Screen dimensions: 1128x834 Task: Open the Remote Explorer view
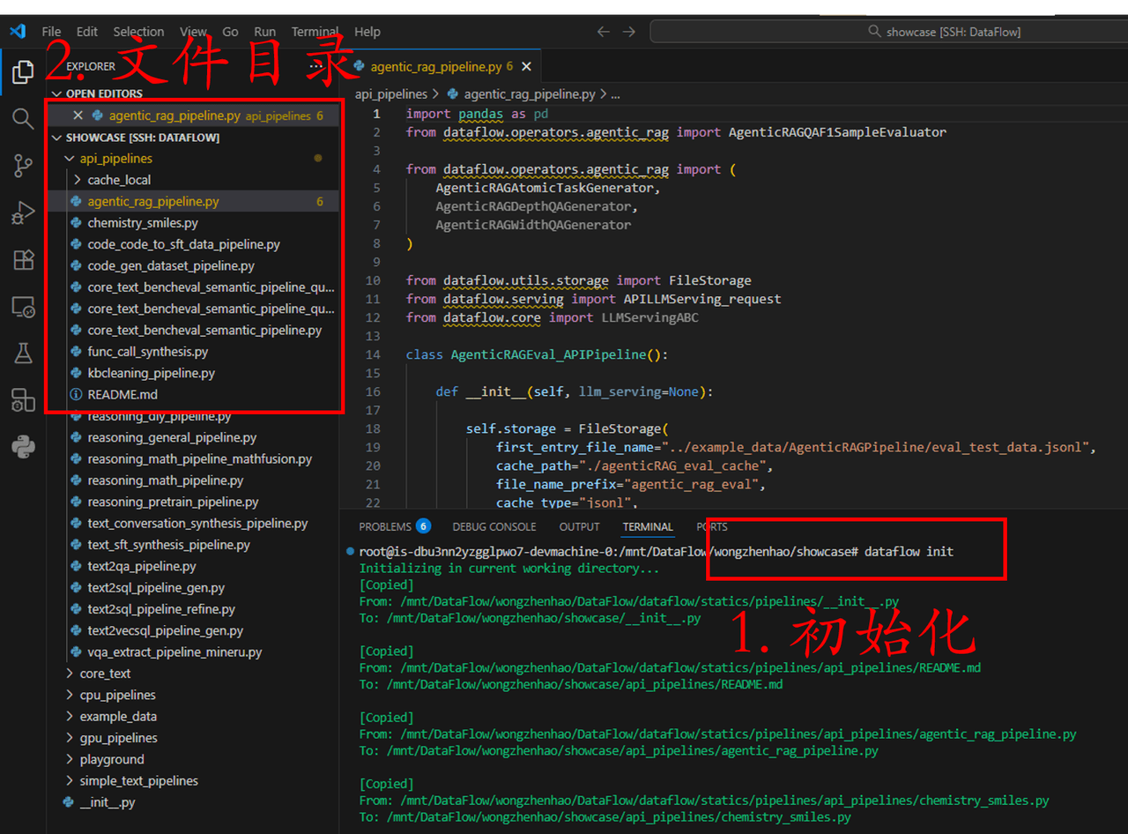[x=22, y=307]
